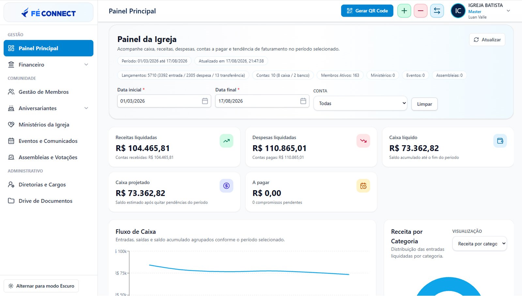Click the dollar-coin icon on Caixa projetado card
522x296 pixels.
[226, 186]
